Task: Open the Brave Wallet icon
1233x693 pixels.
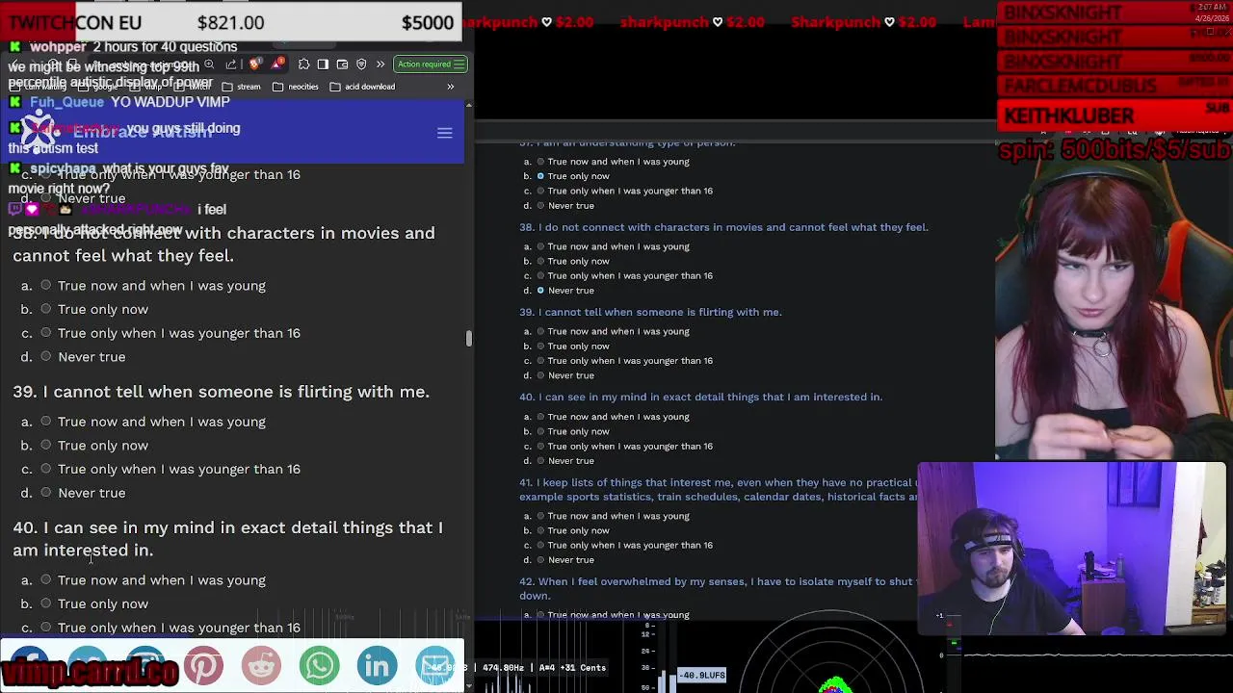Action: [342, 64]
